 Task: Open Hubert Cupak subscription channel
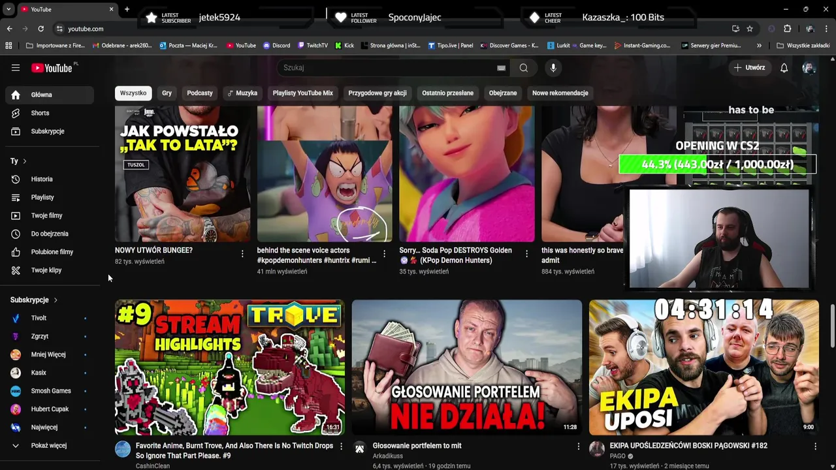tap(50, 409)
